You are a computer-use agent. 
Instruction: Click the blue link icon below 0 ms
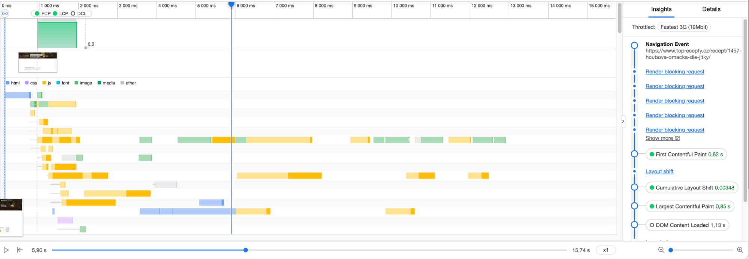[x=5, y=13]
